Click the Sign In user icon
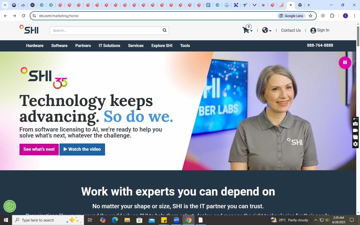360x225 pixels. click(313, 30)
